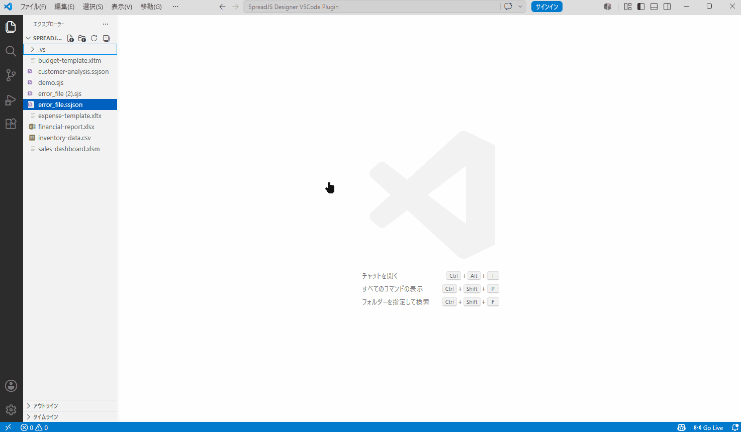Select error_file.ssjson in explorer
This screenshot has width=741, height=432.
pyautogui.click(x=70, y=104)
